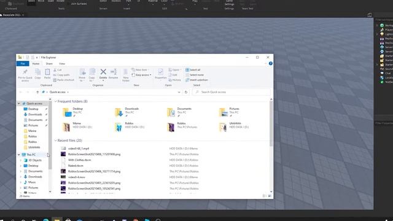The width and height of the screenshot is (393, 221).
Task: Collapse the Frequent folders section
Action: click(56, 101)
